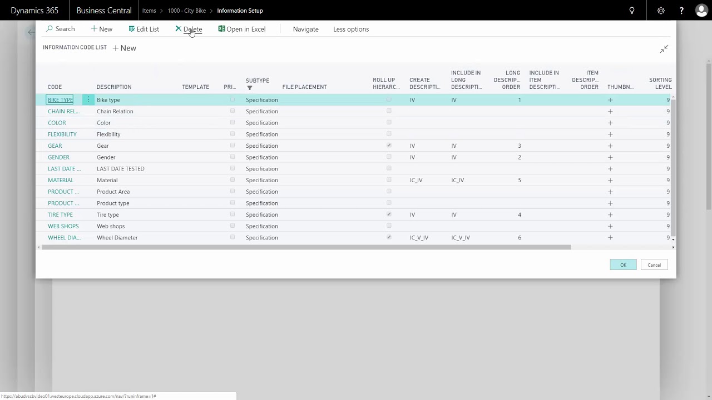Click New in the toolbar

click(101, 29)
